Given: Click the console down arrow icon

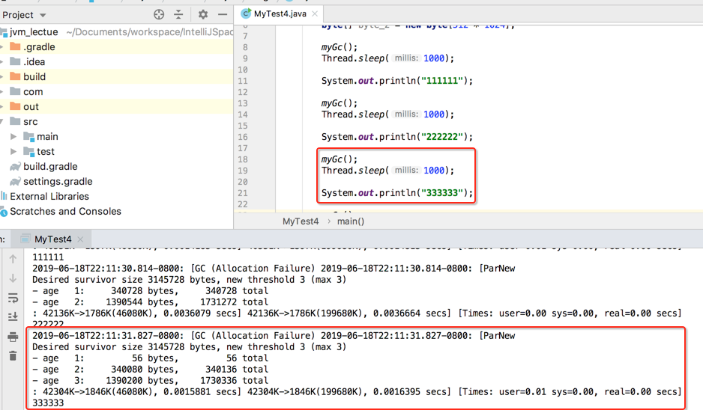Looking at the screenshot, I should 13,278.
